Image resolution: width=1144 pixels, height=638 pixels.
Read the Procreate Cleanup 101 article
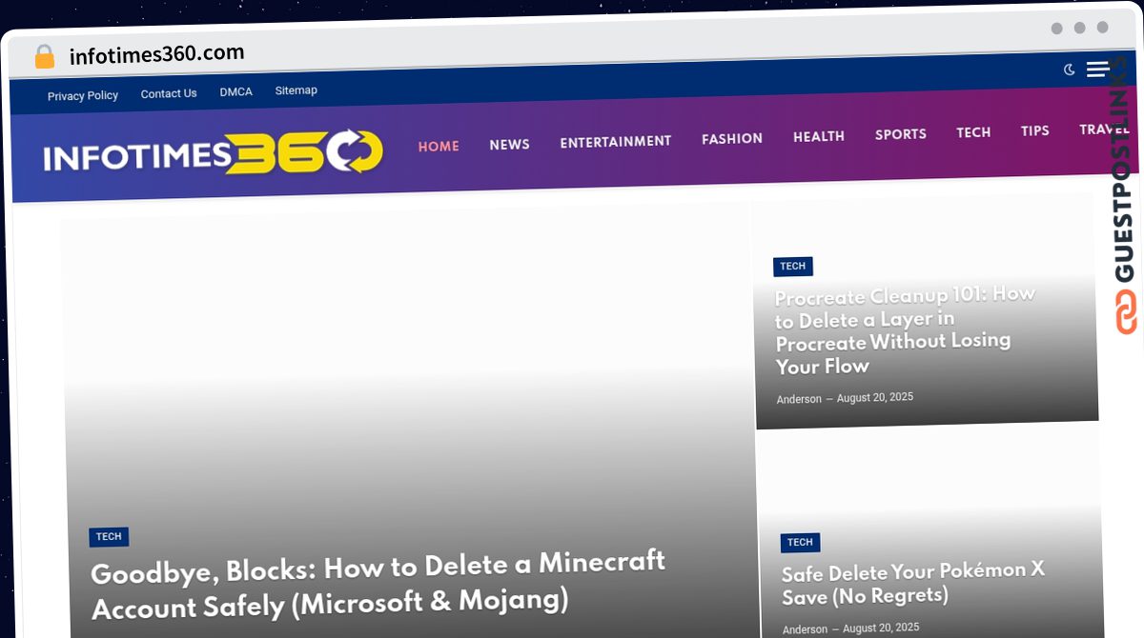904,329
